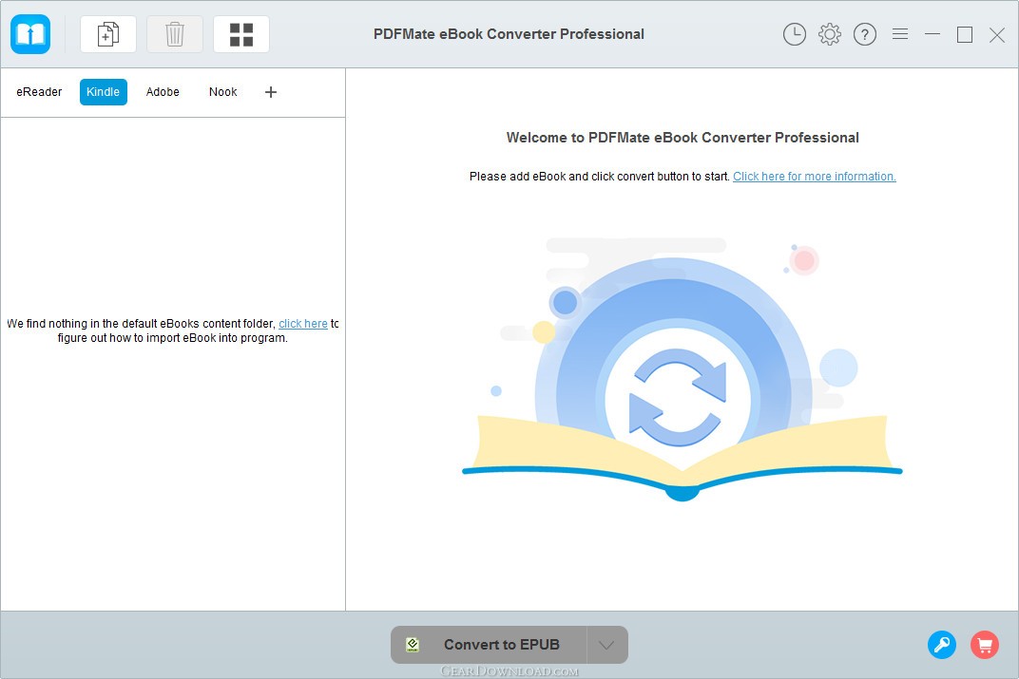
Task: Click the trash delete icon
Action: click(175, 34)
